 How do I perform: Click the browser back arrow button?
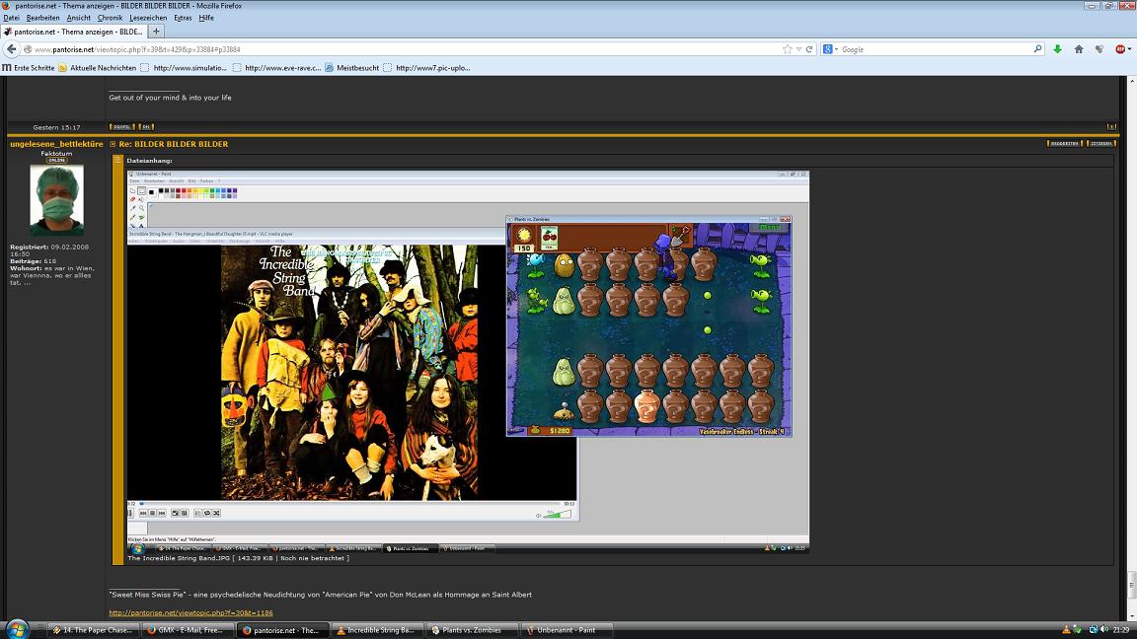pyautogui.click(x=12, y=49)
